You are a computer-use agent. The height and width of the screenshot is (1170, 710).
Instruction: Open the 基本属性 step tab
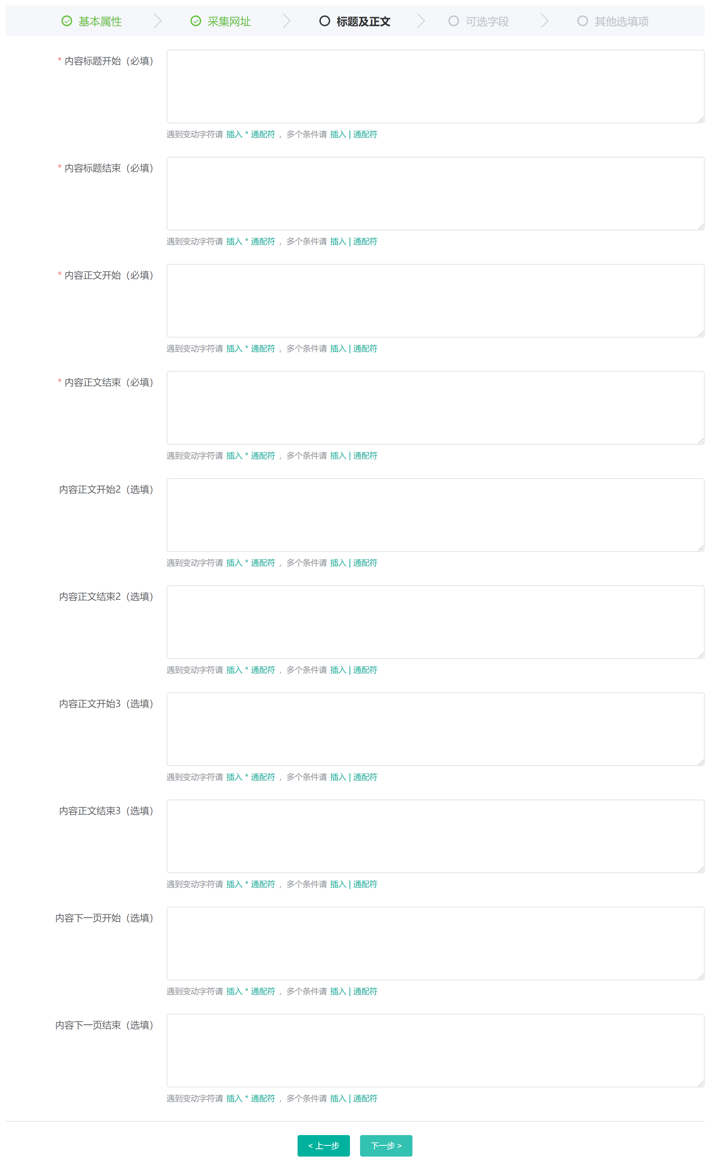click(100, 21)
